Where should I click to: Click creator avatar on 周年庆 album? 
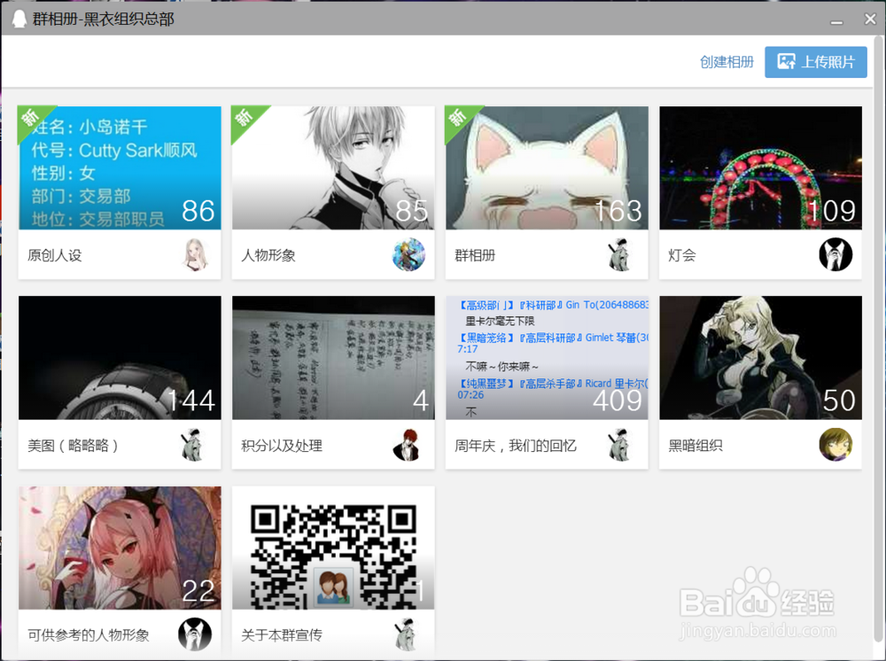click(x=620, y=445)
